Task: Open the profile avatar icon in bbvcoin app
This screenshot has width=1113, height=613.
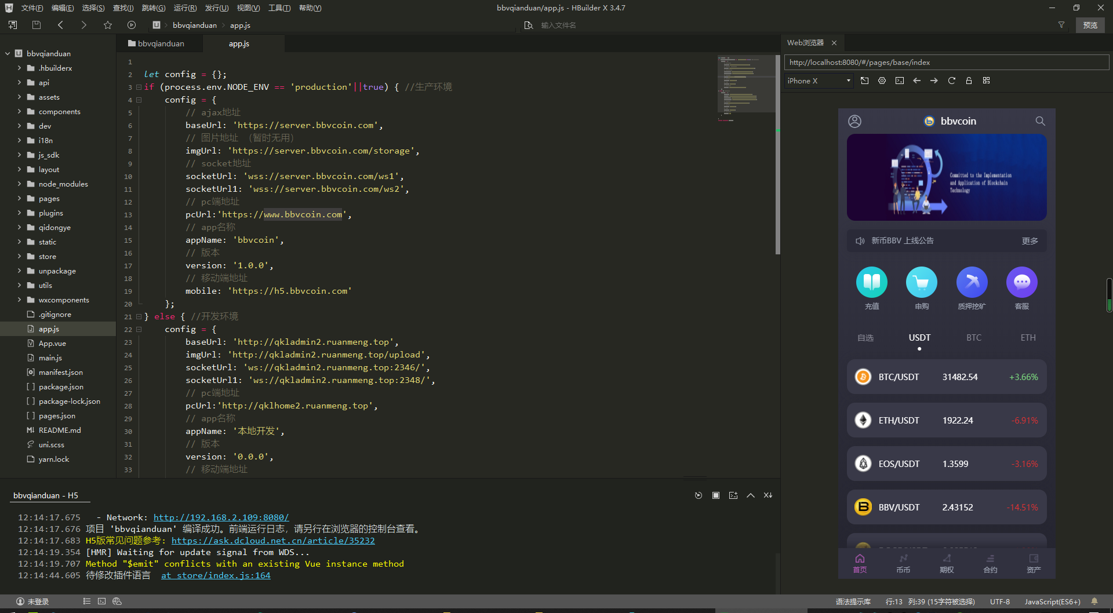Action: 854,121
